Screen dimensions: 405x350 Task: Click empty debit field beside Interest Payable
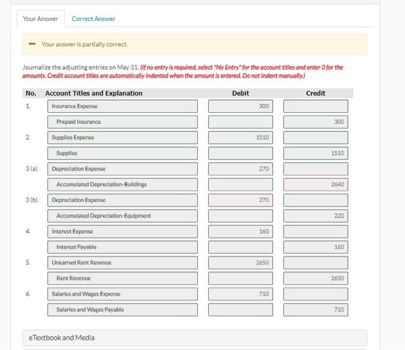pos(241,247)
